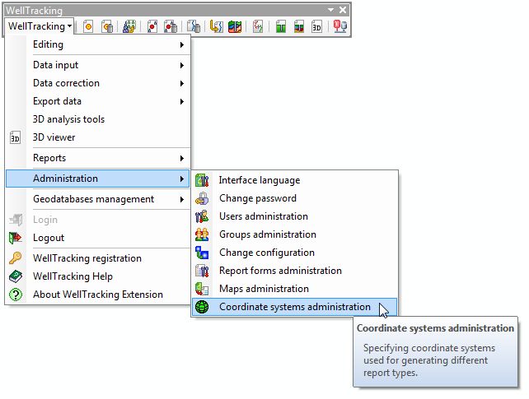Open the 3D viewer from the toolbar
This screenshot has height=399, width=529.
click(316, 26)
